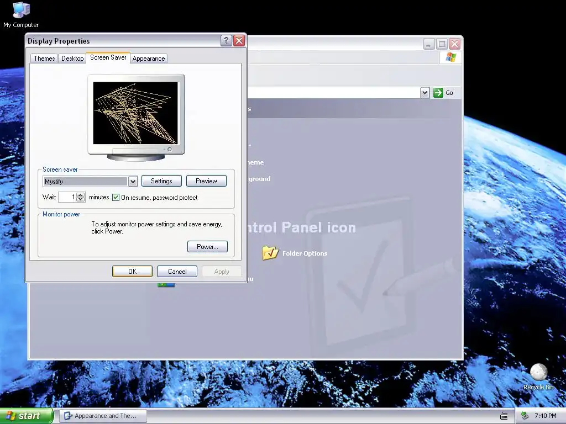The image size is (566, 424).
Task: Click the Folder Options icon in Control Panel
Action: point(270,253)
